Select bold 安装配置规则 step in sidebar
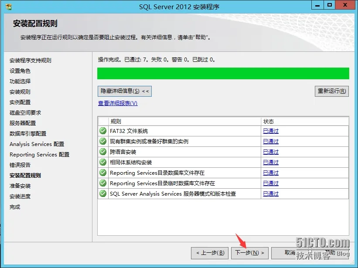Image resolution: width=358 pixels, height=268 pixels. click(25, 175)
